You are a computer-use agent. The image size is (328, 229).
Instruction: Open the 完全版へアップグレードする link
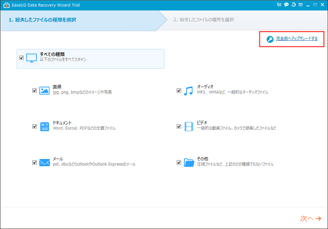[x=297, y=39]
